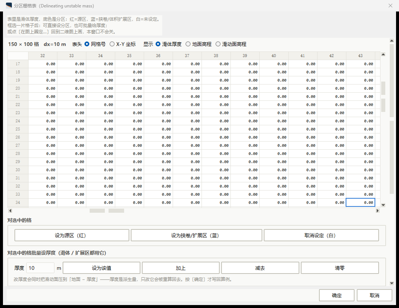This screenshot has width=399, height=308.
Task: Click the dialog's outer scroll up arrow
Action: 392,40
